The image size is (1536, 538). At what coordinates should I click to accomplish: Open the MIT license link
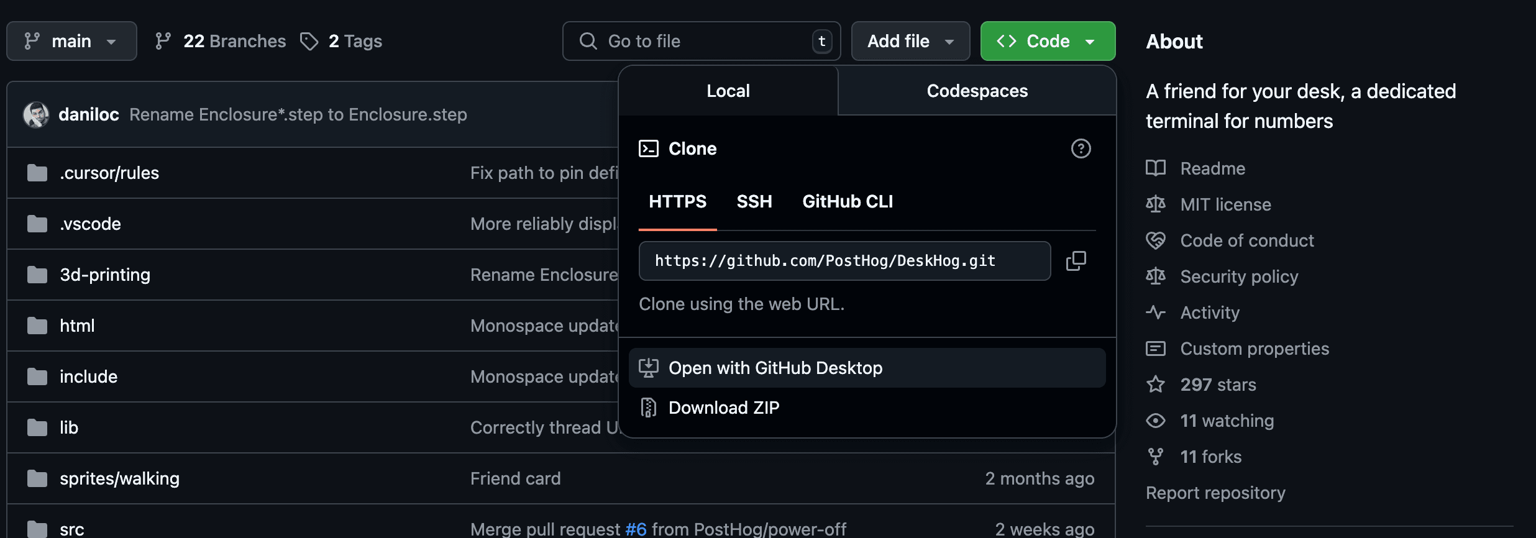tap(1226, 204)
